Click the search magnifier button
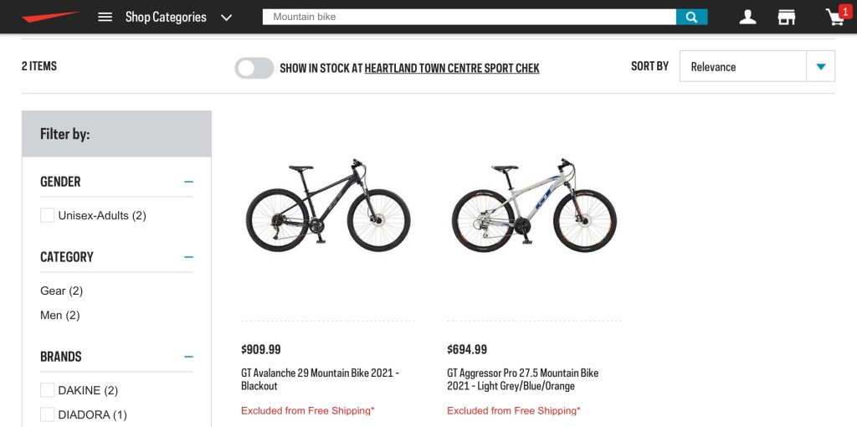 point(691,17)
